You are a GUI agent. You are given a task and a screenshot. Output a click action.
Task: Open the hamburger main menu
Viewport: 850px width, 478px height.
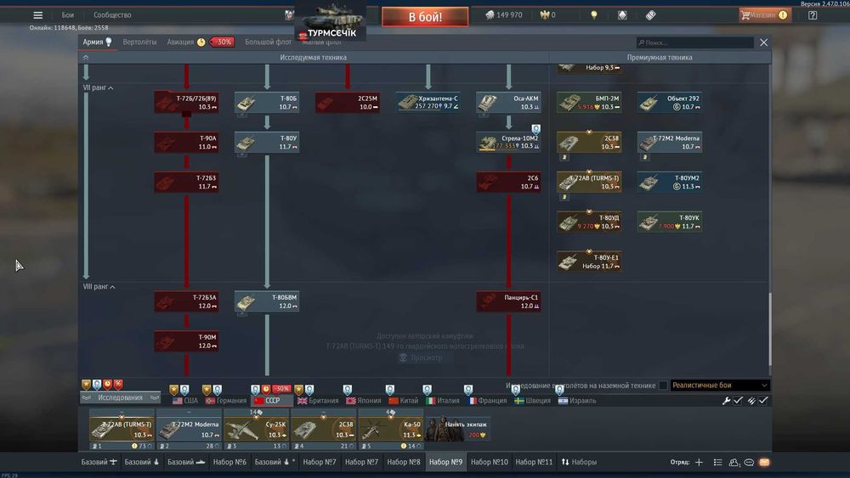[x=38, y=15]
